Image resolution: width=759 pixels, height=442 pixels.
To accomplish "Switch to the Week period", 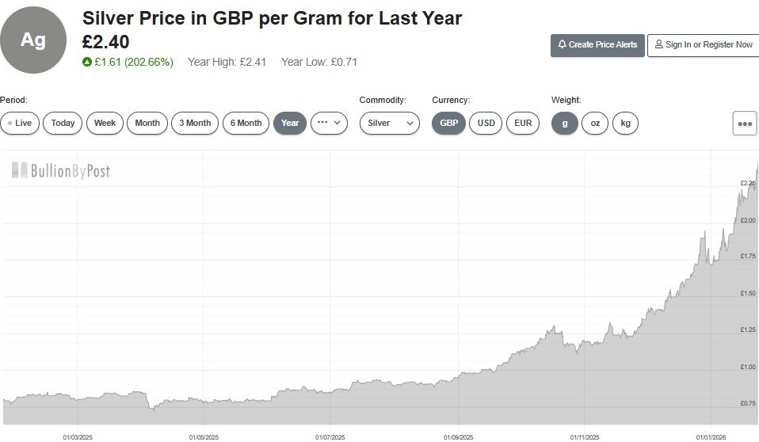I will [105, 124].
